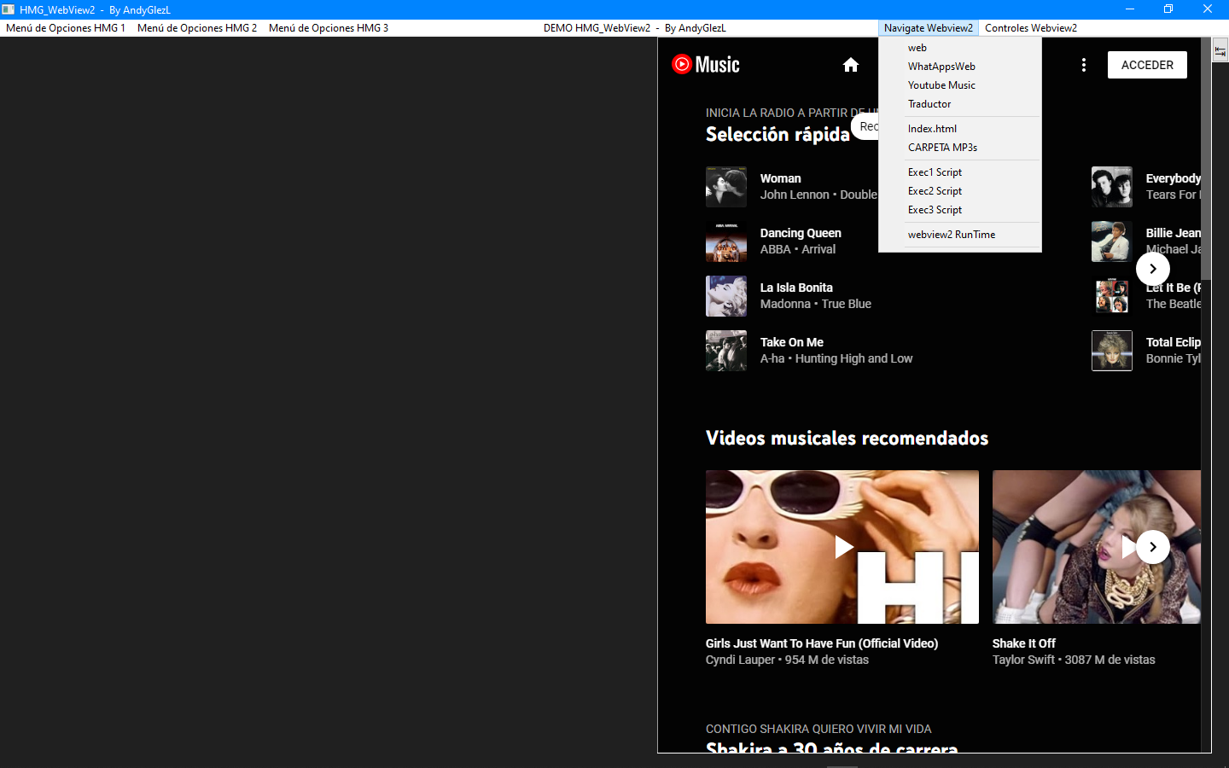Expand the Selección rápida carousel with next arrow
This screenshot has height=768, width=1229.
(1152, 268)
